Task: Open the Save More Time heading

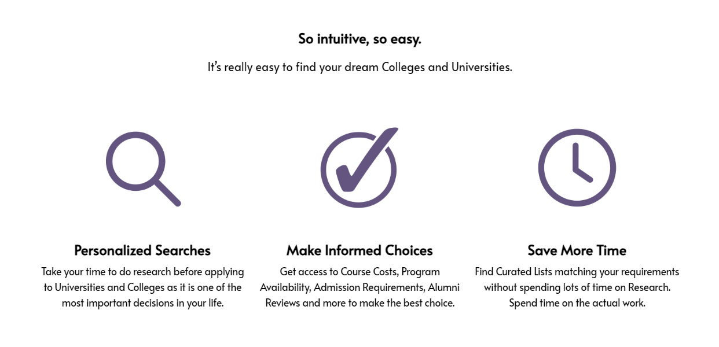Action: point(577,250)
